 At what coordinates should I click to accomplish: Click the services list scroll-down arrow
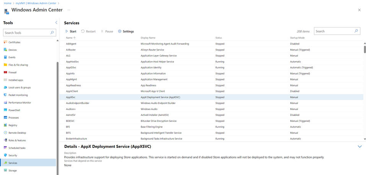click(365, 139)
